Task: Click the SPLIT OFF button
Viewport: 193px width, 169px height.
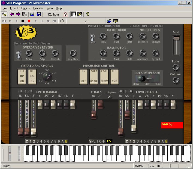Action: point(97,141)
